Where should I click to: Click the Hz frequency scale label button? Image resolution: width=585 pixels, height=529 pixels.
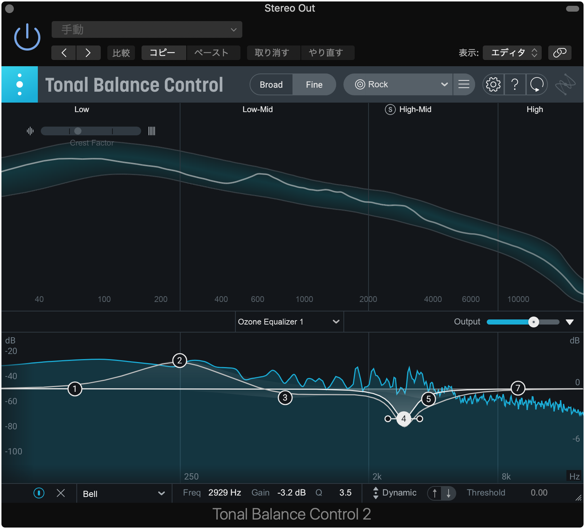click(x=574, y=476)
